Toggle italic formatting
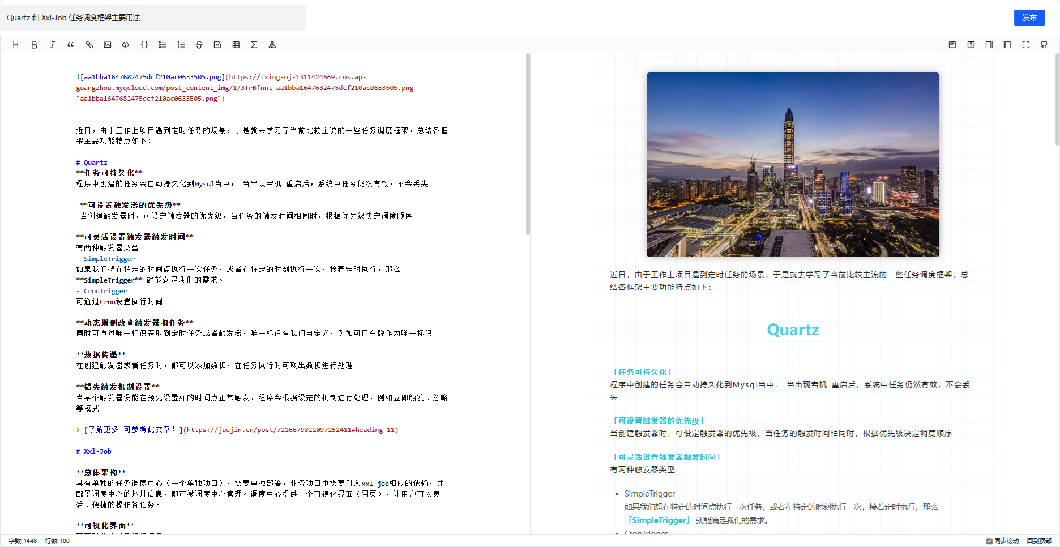This screenshot has width=1060, height=547. click(52, 45)
